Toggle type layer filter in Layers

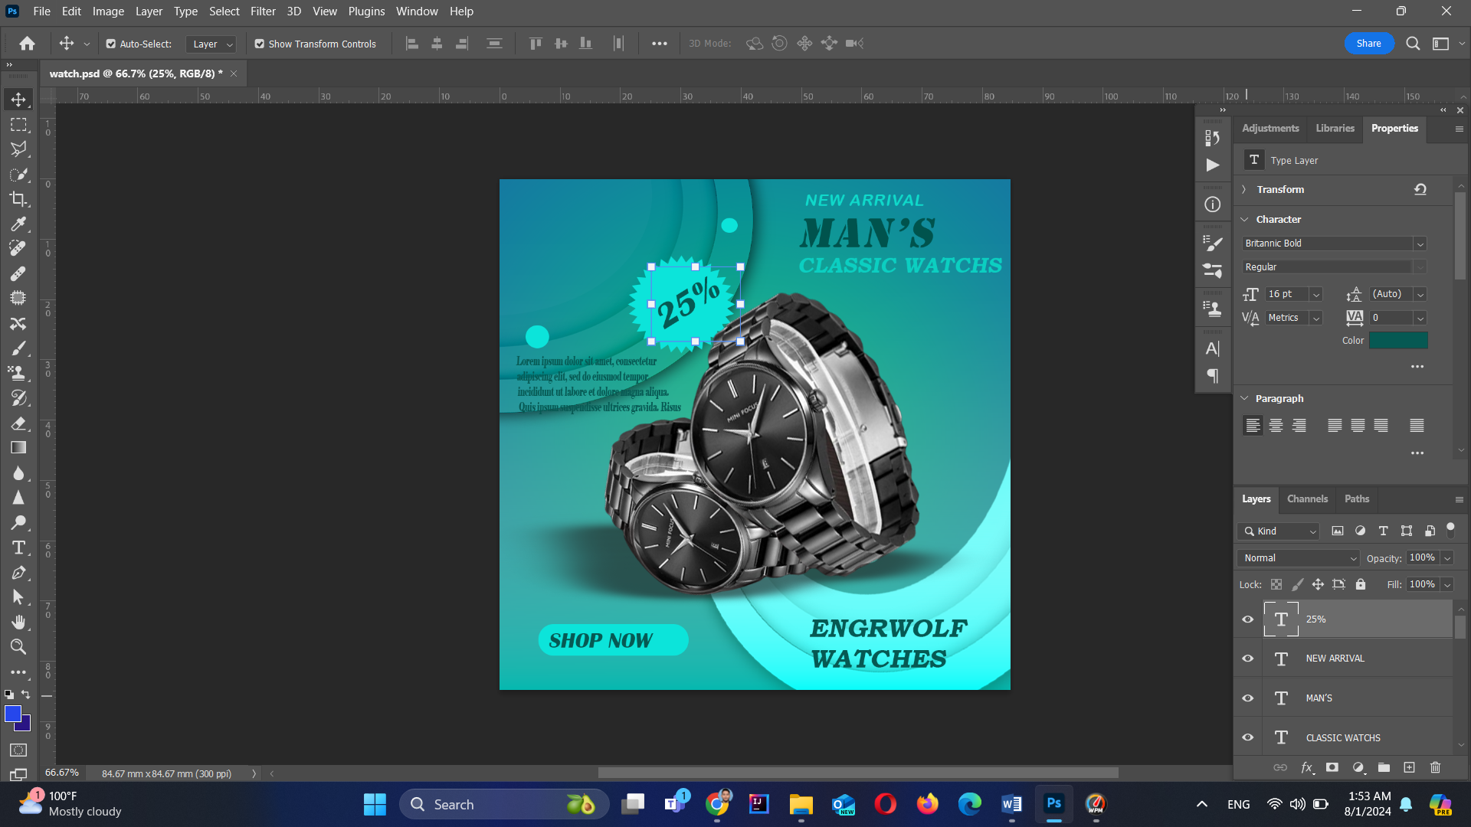pos(1384,531)
